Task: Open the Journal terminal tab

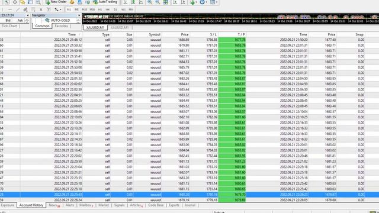Action: (190, 205)
